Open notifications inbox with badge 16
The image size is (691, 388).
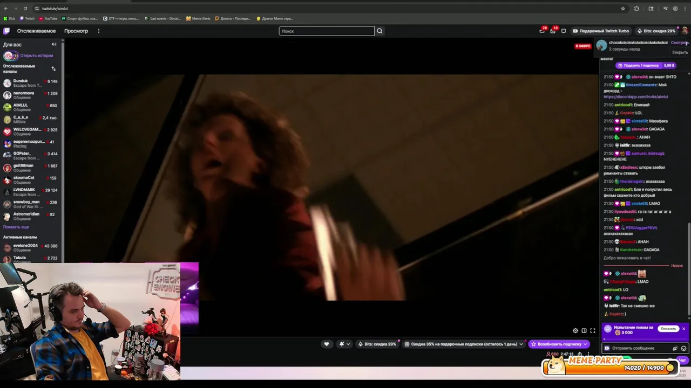pos(553,31)
